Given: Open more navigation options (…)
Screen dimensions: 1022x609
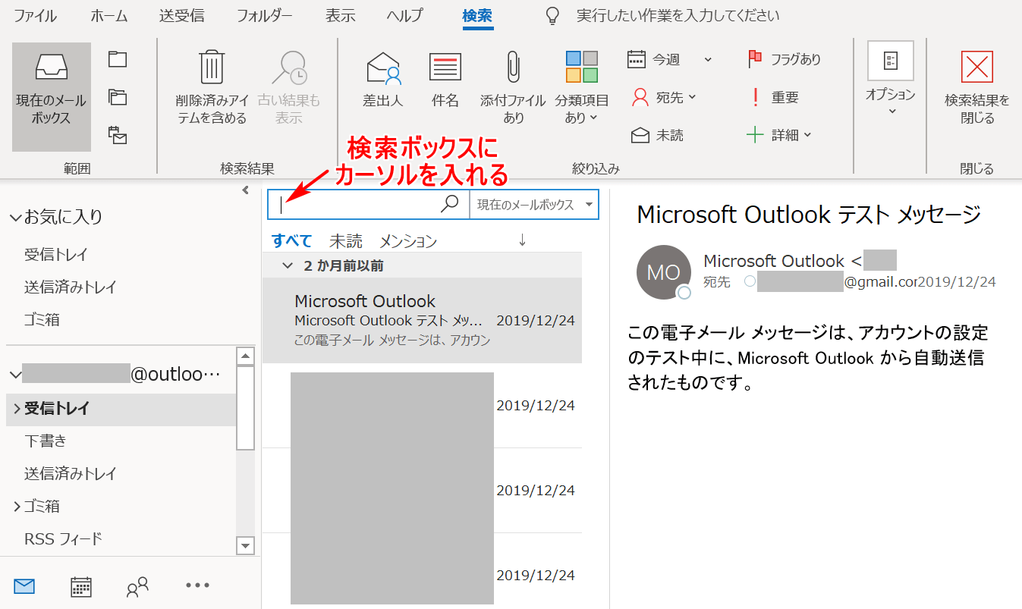Looking at the screenshot, I should [x=197, y=585].
